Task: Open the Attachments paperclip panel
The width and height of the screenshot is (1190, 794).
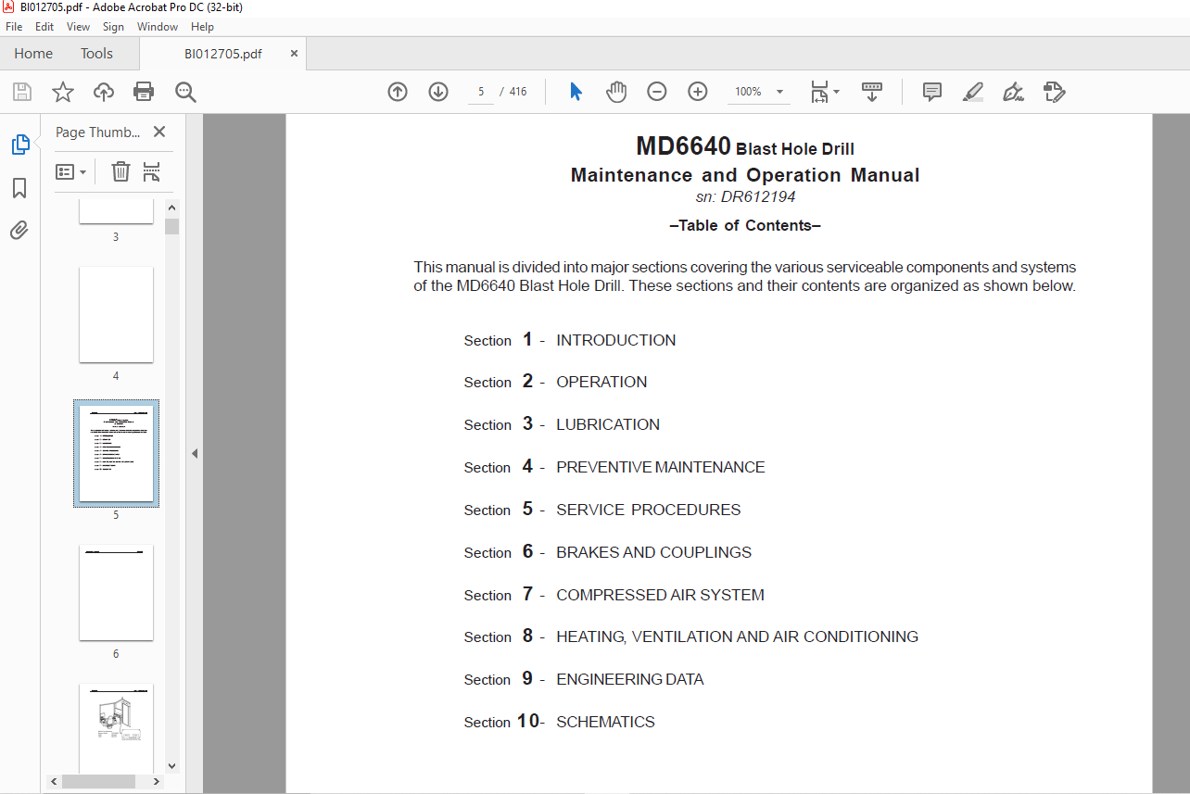Action: click(20, 230)
